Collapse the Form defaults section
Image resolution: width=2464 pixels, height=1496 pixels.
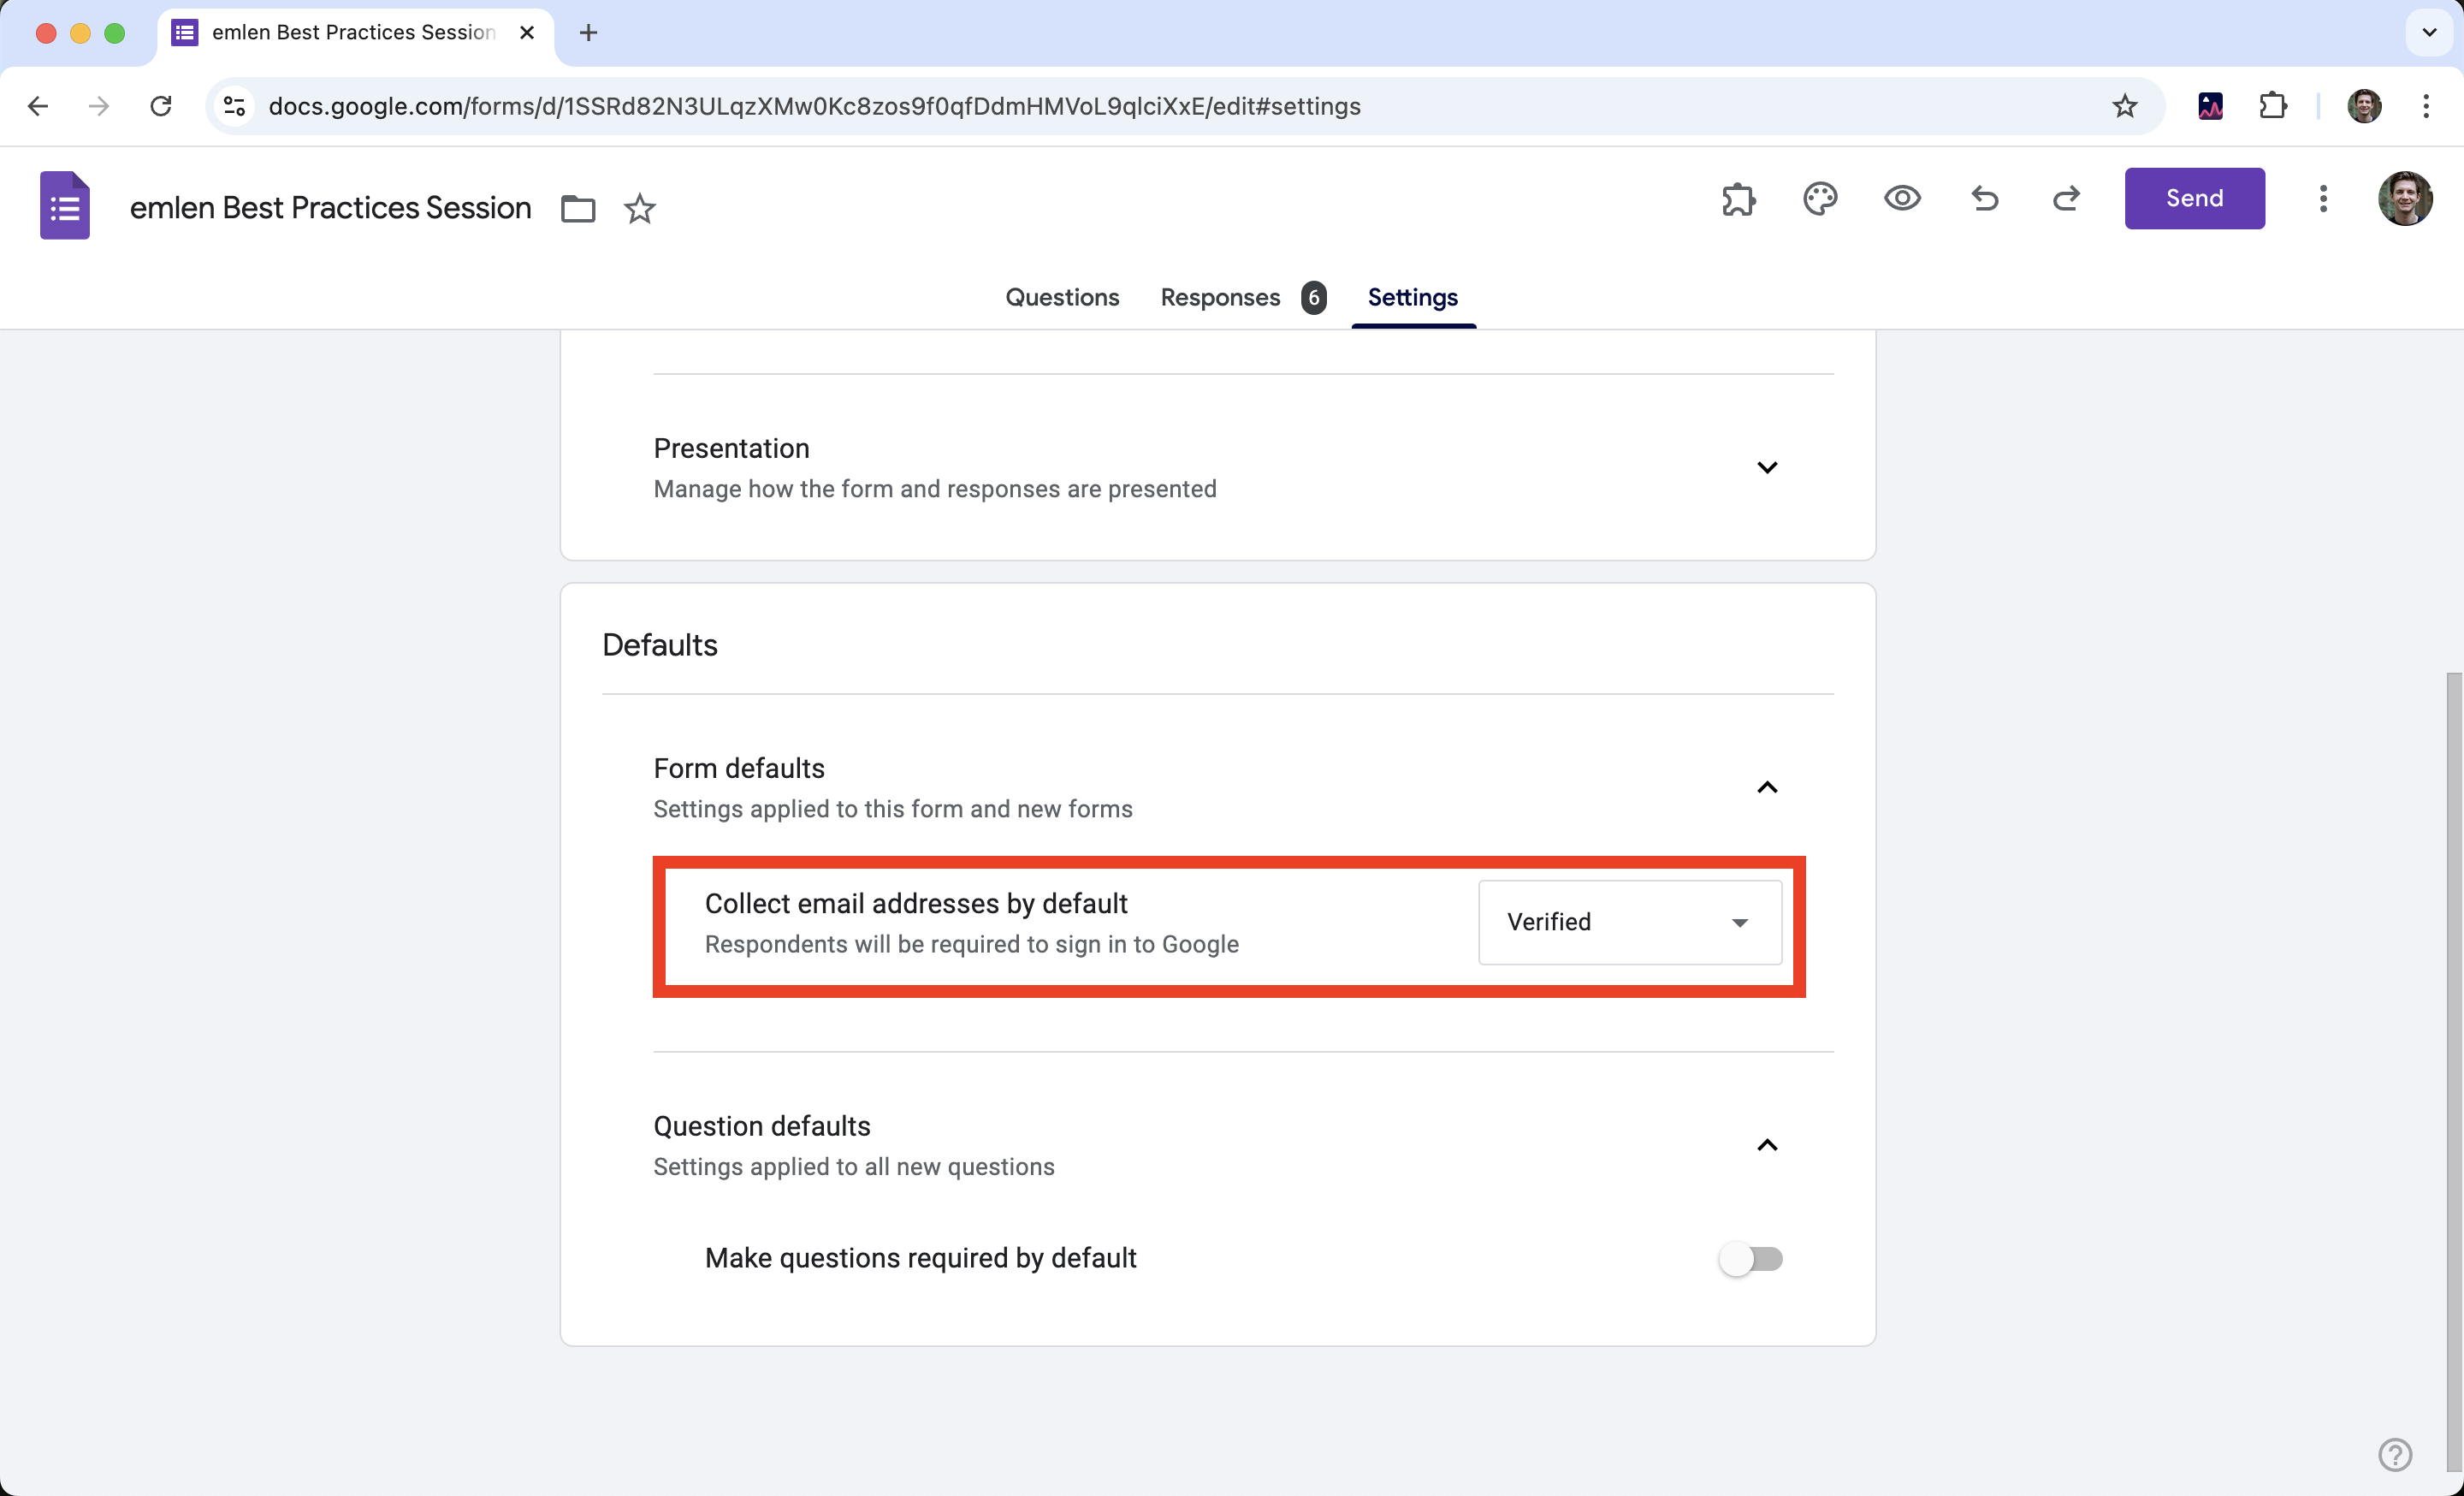pos(1767,788)
